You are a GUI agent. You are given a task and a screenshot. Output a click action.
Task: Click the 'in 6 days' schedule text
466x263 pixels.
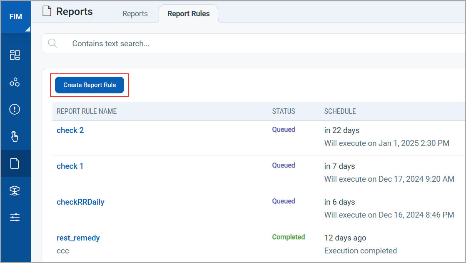[x=339, y=202]
